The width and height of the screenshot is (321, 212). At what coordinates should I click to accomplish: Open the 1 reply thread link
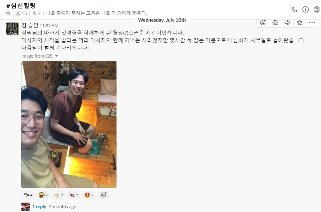39,207
